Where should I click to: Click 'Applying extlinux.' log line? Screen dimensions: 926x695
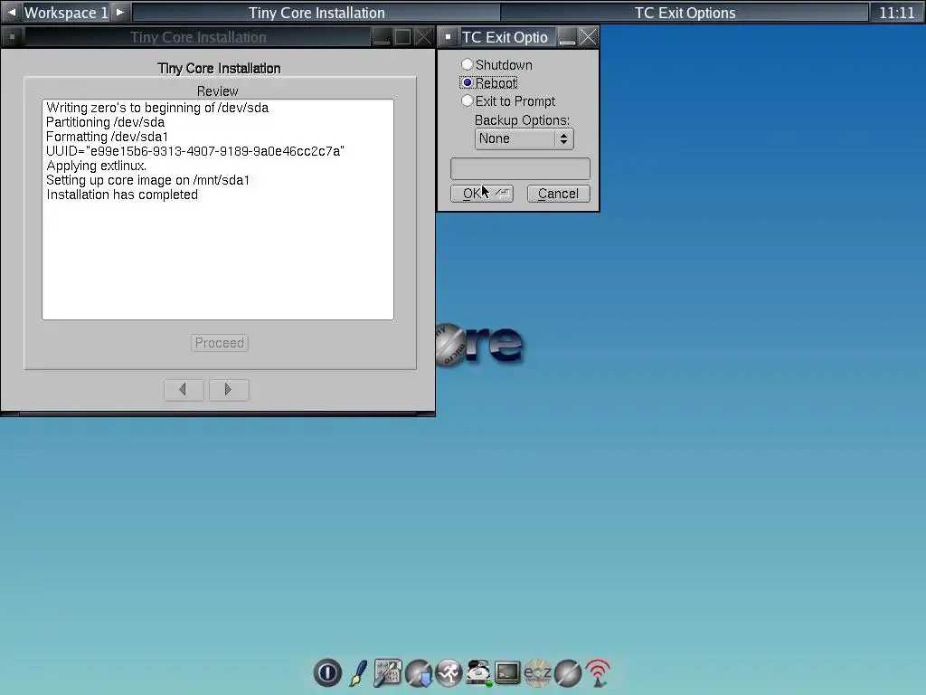pyautogui.click(x=96, y=166)
